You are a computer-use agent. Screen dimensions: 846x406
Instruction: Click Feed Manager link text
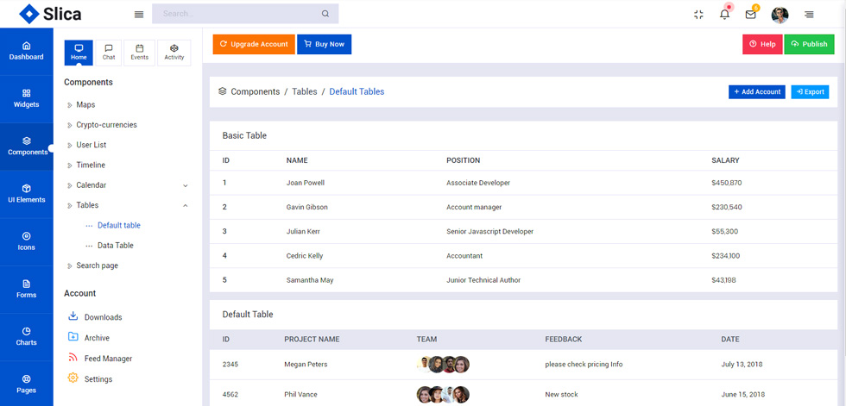[x=108, y=359]
